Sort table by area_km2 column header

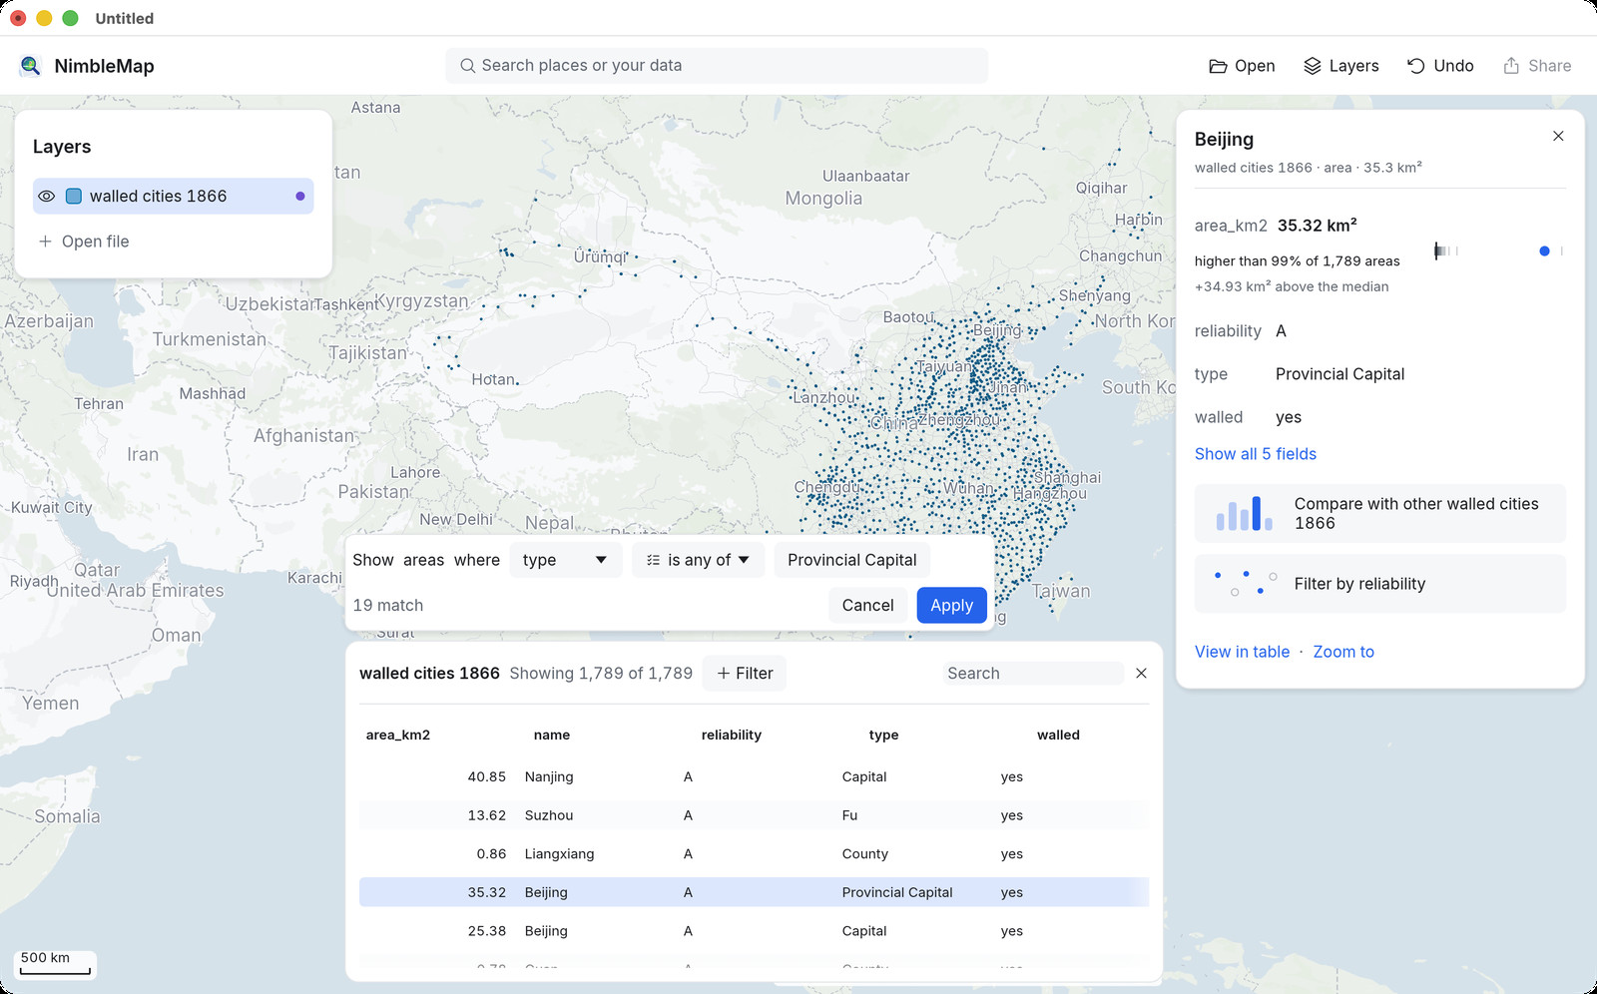pos(398,736)
